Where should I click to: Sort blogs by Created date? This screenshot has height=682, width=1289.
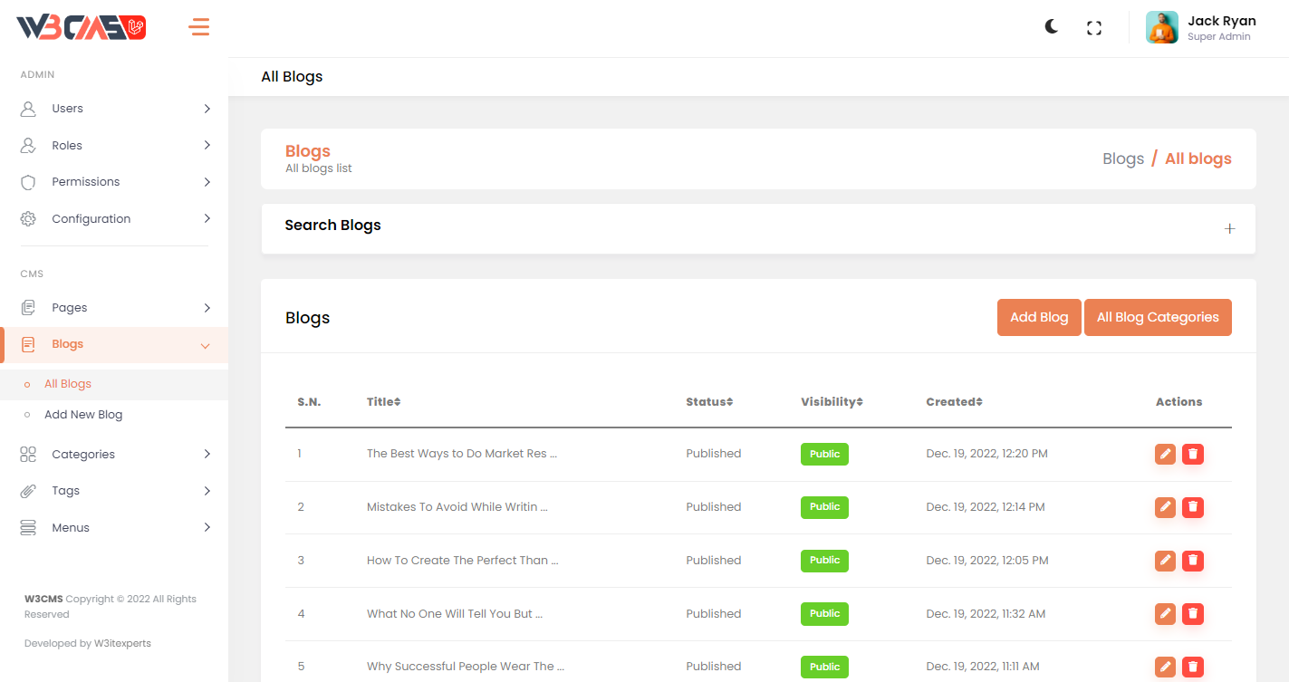(954, 402)
